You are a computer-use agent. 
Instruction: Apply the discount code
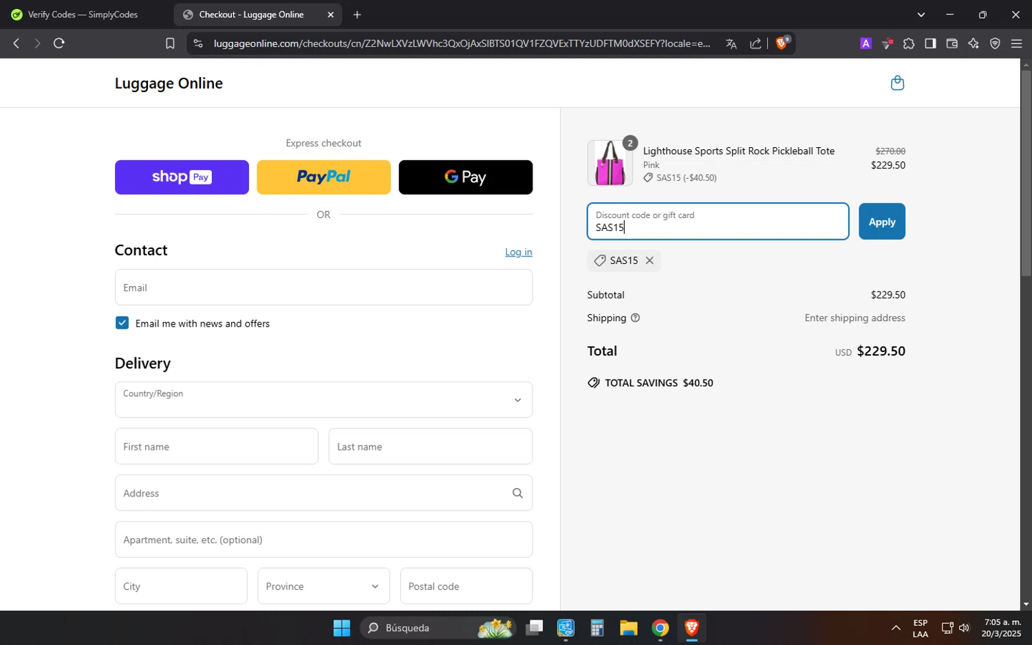pos(882,221)
